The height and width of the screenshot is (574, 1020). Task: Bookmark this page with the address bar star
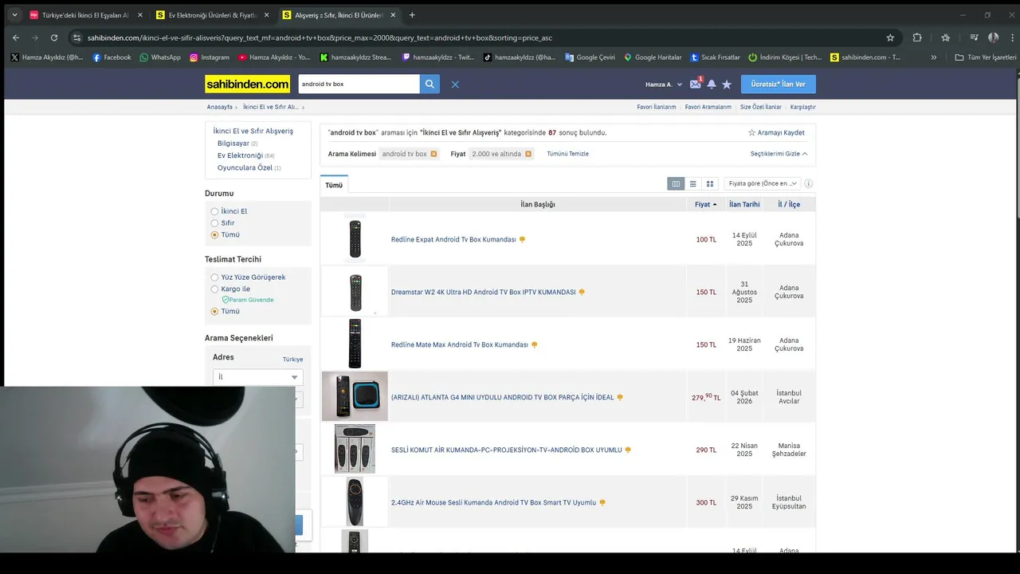click(890, 37)
